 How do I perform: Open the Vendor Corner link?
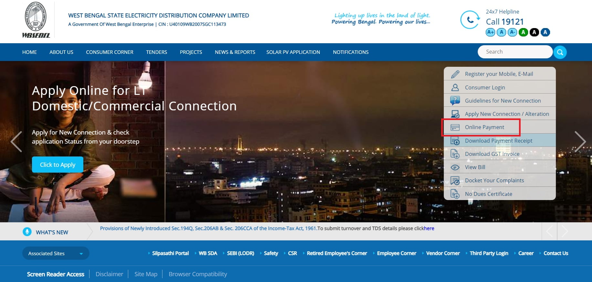[x=443, y=253]
